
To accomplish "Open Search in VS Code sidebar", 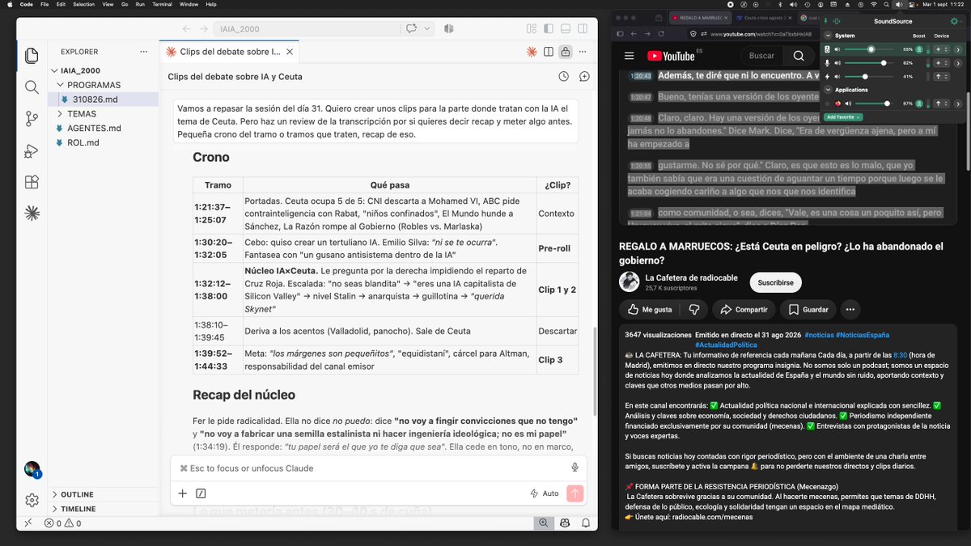I will (32, 87).
